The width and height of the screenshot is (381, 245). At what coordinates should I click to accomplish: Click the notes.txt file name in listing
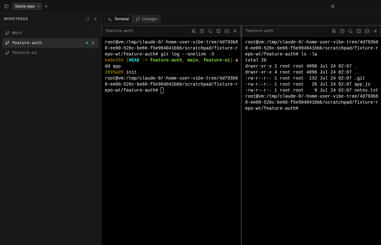pos(366,90)
